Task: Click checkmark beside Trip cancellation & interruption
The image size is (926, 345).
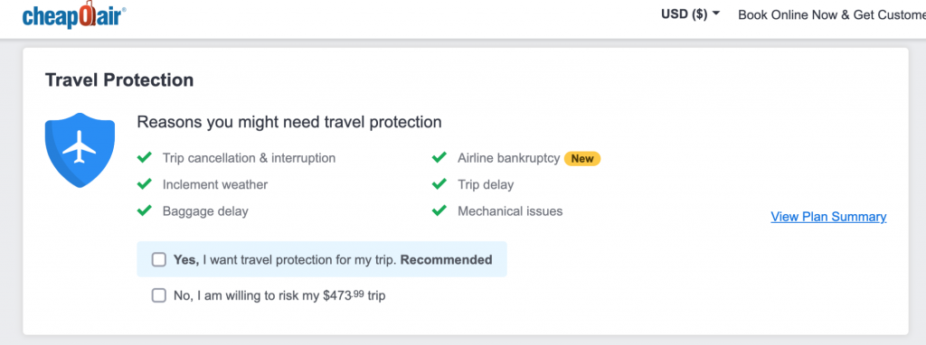Action: click(x=144, y=157)
